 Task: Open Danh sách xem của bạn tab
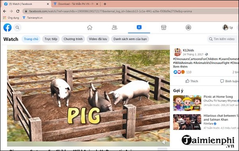point(130,39)
